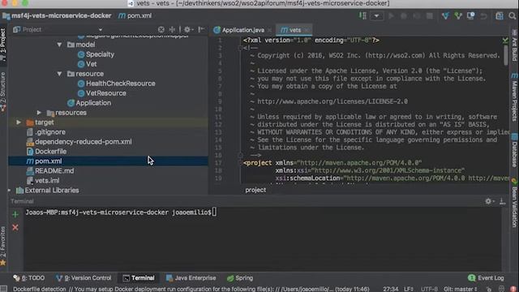This screenshot has height=292, width=519.
Task: Click the Revert undo arrow icon
Action: coord(483,16)
